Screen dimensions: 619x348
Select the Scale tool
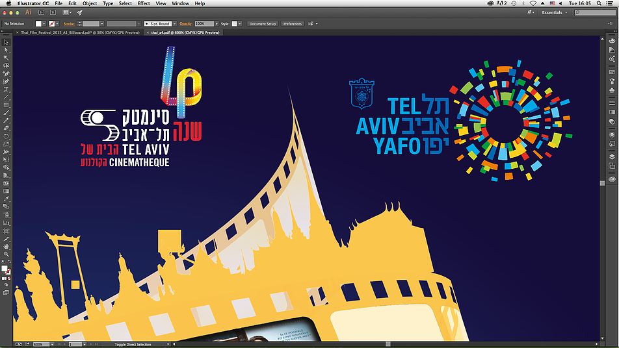click(x=6, y=144)
